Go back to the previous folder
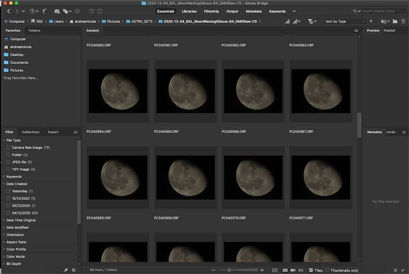 pos(9,11)
